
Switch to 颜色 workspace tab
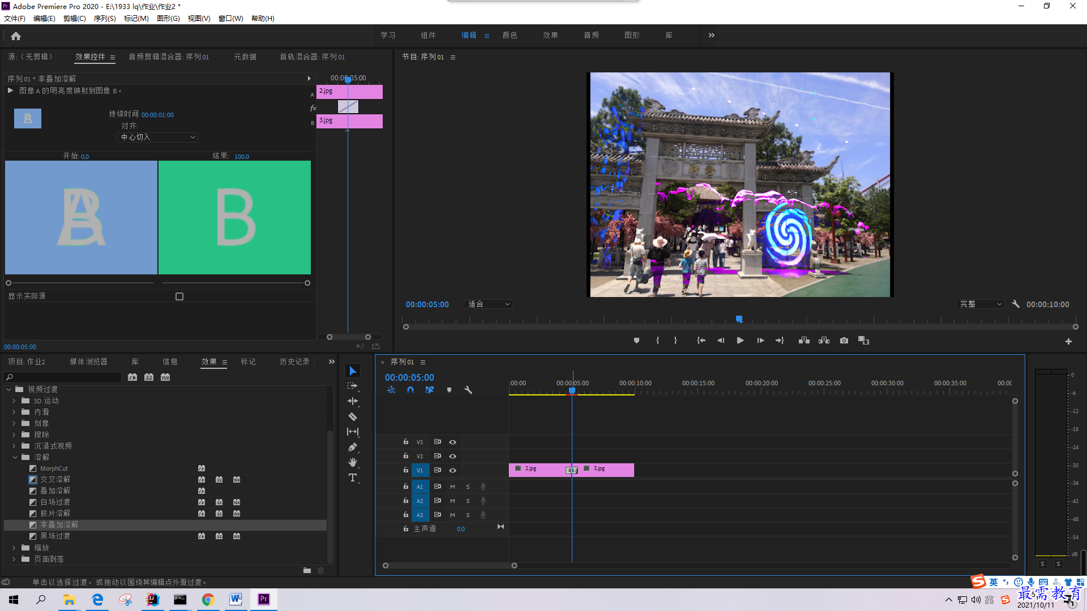510,35
